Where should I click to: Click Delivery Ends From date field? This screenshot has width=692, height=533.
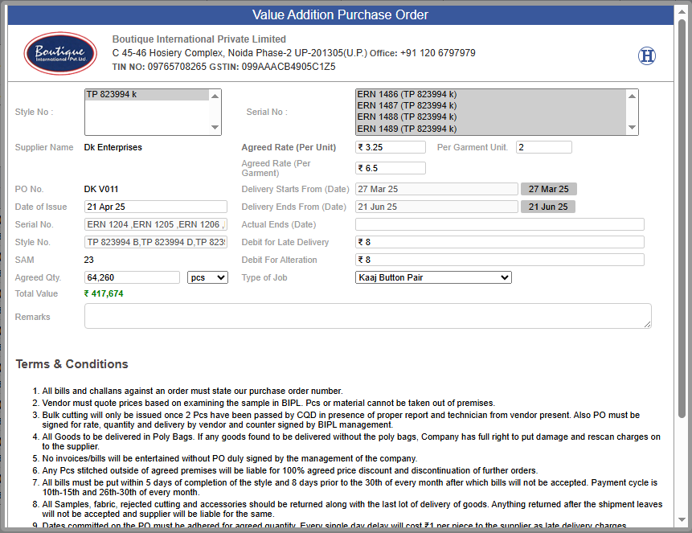[436, 207]
